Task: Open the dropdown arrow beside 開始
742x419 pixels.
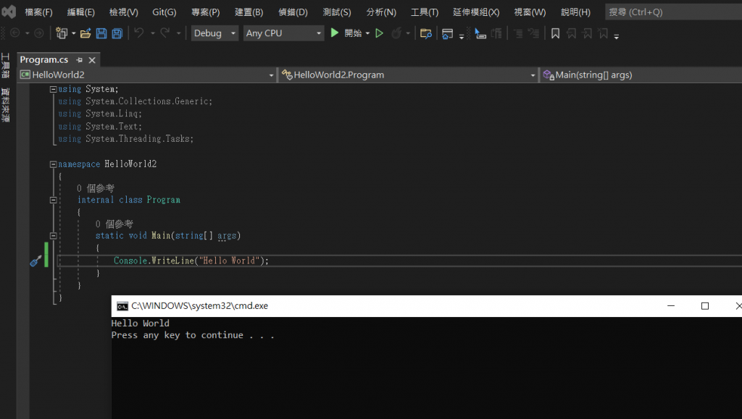Action: coord(367,33)
